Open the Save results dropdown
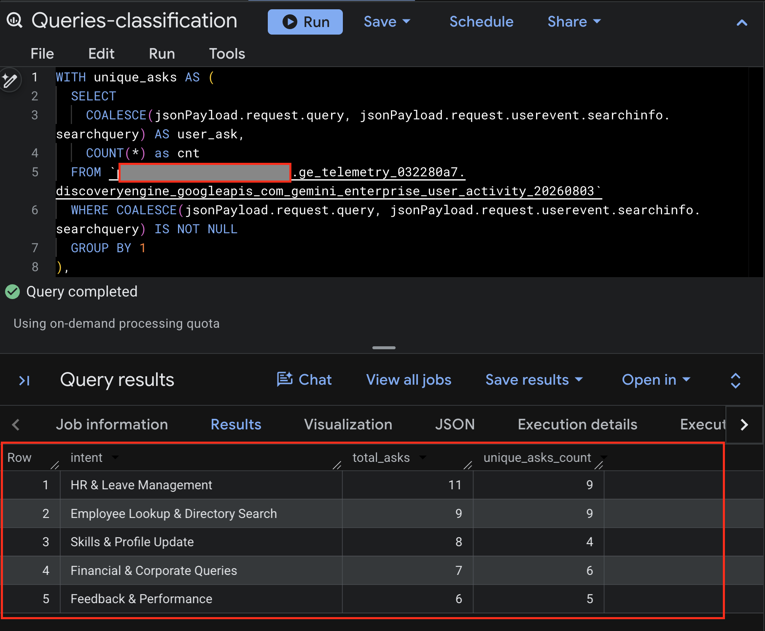Viewport: 765px width, 631px height. 534,380
